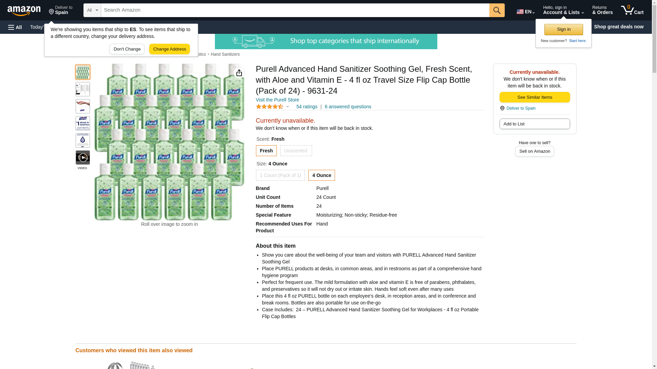Open Returns & Orders
This screenshot has height=369, width=657.
pos(602,10)
